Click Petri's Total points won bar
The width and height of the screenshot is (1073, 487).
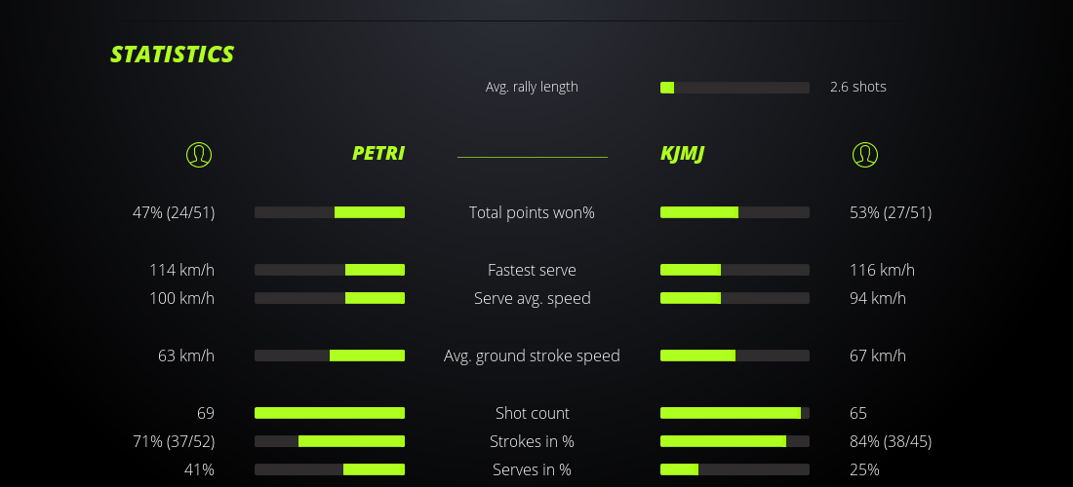pos(330,212)
